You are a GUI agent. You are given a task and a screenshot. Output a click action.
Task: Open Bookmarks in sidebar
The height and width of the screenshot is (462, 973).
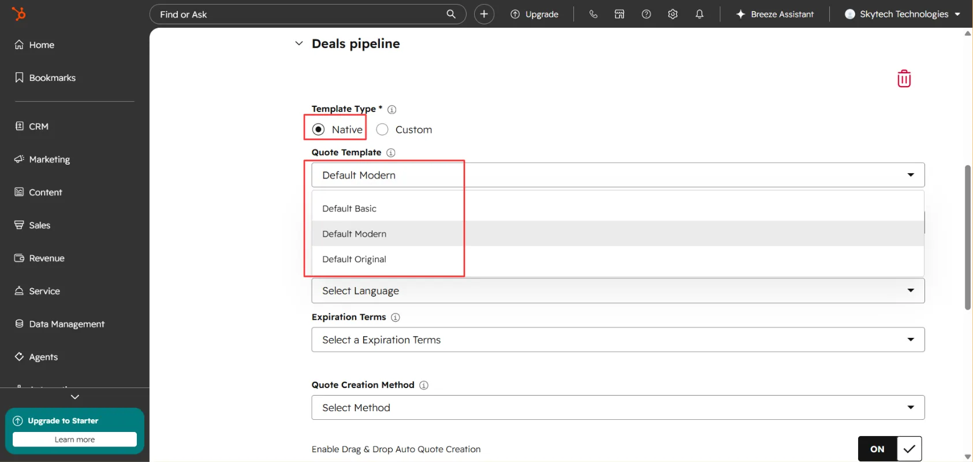click(53, 77)
